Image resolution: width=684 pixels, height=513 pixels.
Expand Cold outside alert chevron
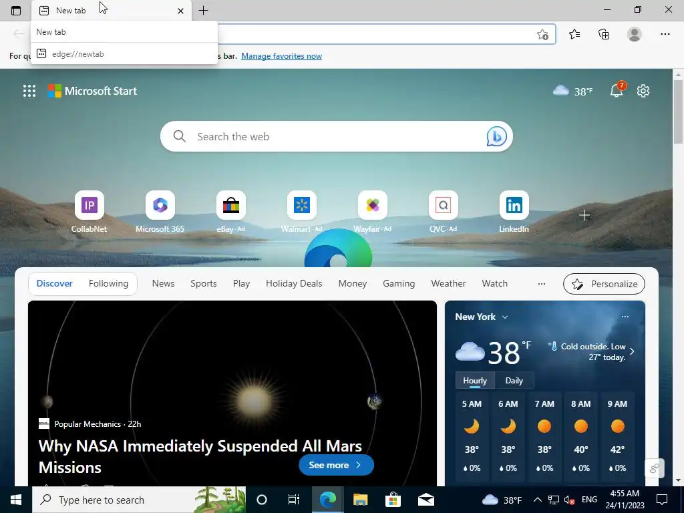pyautogui.click(x=632, y=351)
